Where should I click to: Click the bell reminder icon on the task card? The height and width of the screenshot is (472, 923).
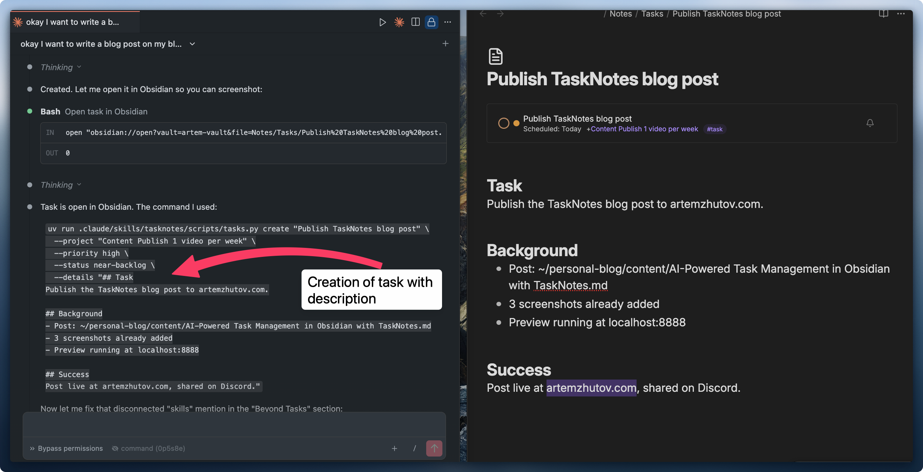click(870, 123)
